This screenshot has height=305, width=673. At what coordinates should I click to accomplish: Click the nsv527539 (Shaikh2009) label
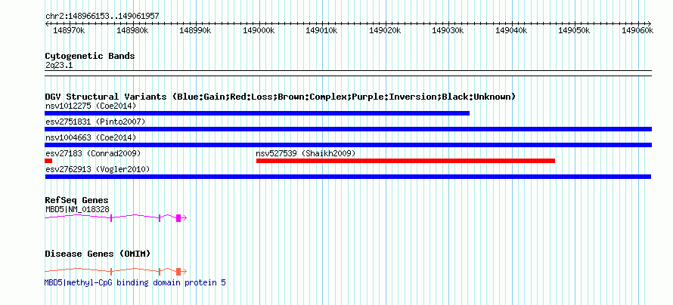pos(305,153)
